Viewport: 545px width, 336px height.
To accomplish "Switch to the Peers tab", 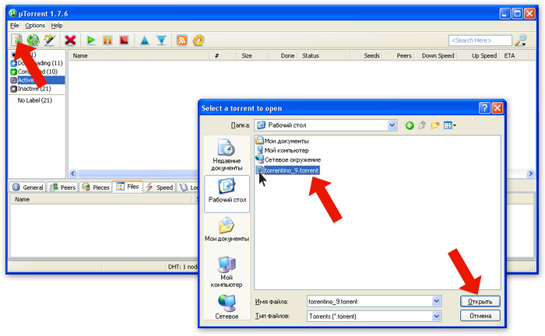I will (62, 187).
